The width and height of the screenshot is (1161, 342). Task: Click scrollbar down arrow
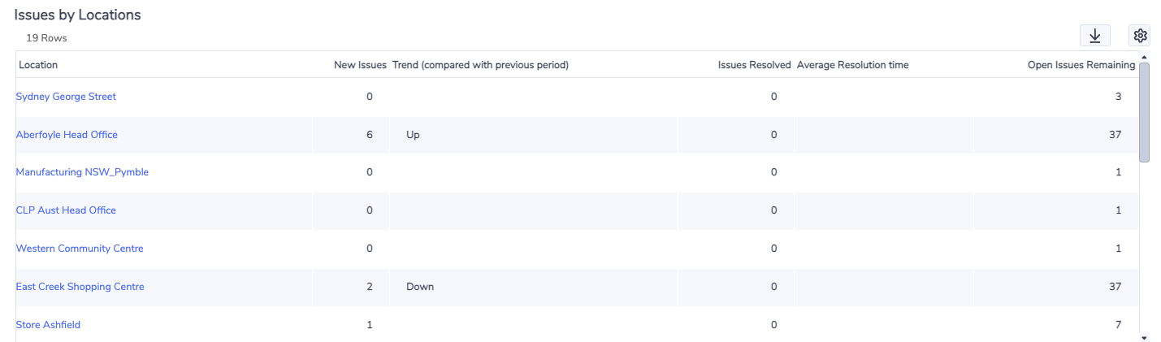[1144, 337]
